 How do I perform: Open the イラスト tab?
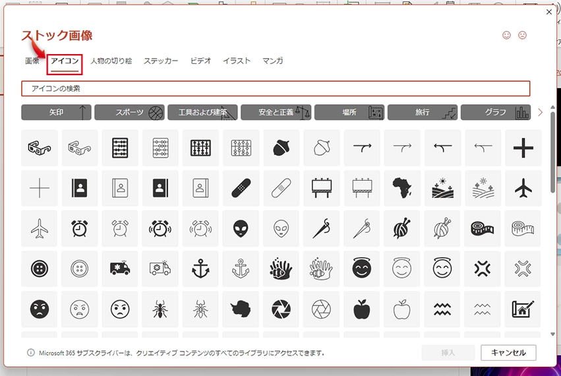click(x=237, y=61)
